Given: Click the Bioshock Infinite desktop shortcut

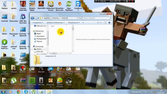Looking at the screenshot, I should pyautogui.click(x=32, y=6).
